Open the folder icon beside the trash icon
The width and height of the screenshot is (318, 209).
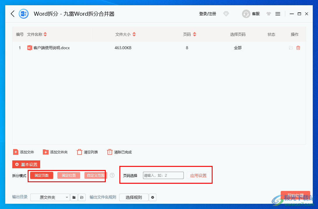pos(290,48)
